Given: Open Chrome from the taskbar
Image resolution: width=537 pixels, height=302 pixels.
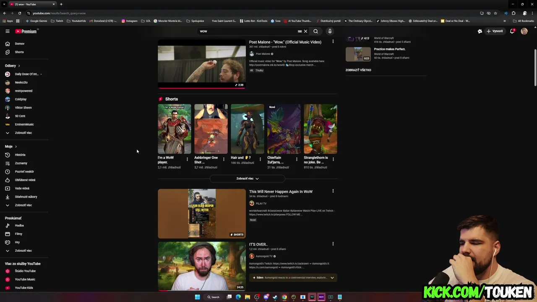Looking at the screenshot, I should click(284, 297).
